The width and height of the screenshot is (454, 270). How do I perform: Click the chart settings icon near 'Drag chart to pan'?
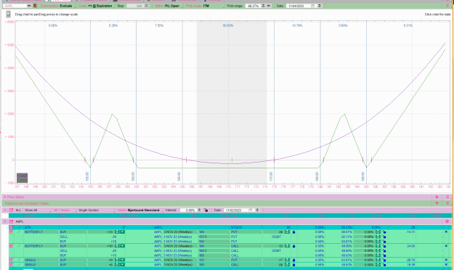9,15
